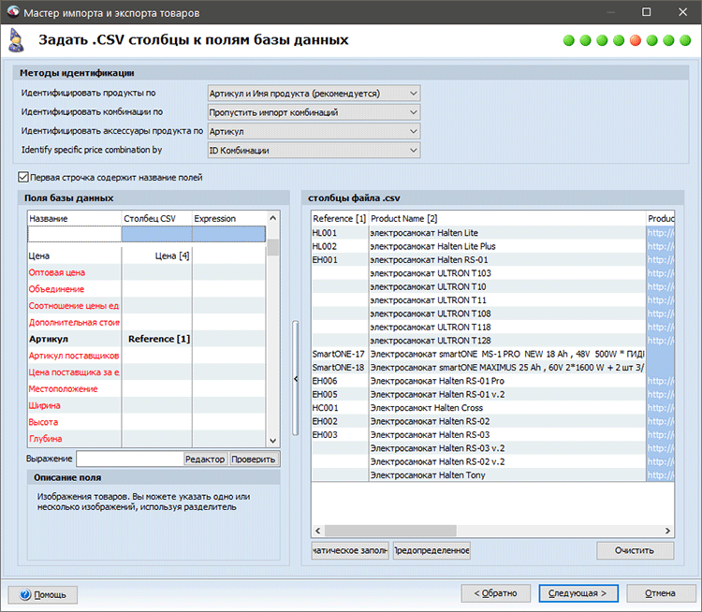702x612 pixels.
Task: Open 'Identify specific price combination by' dropdown
Action: pyautogui.click(x=314, y=151)
